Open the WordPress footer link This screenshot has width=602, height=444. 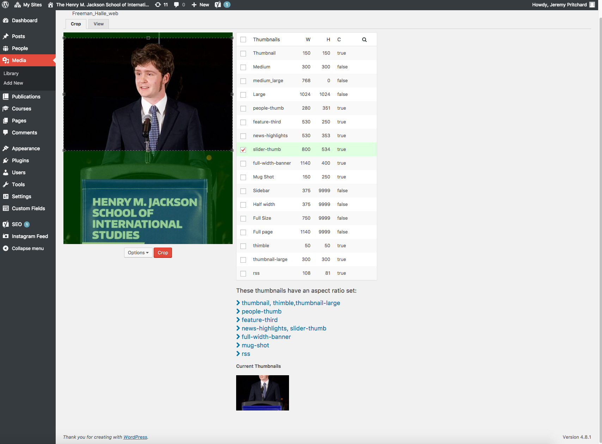point(135,437)
